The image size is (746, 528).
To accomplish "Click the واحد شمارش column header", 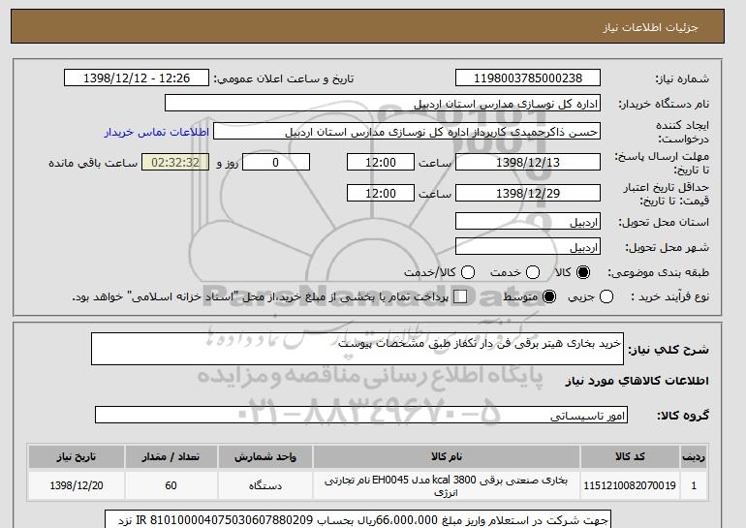I will (x=265, y=456).
